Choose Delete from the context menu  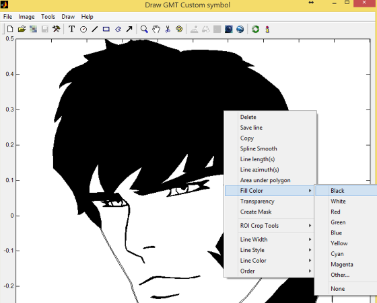tap(270, 117)
